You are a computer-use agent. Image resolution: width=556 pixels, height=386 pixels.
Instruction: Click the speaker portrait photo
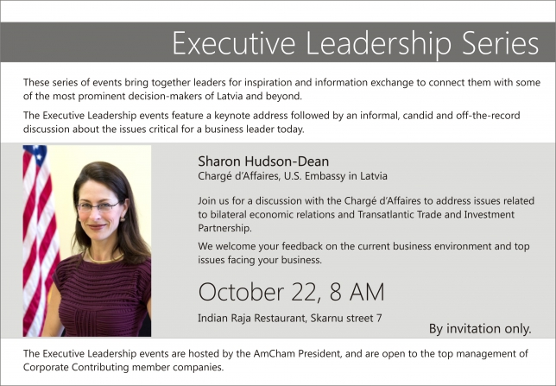(87, 241)
